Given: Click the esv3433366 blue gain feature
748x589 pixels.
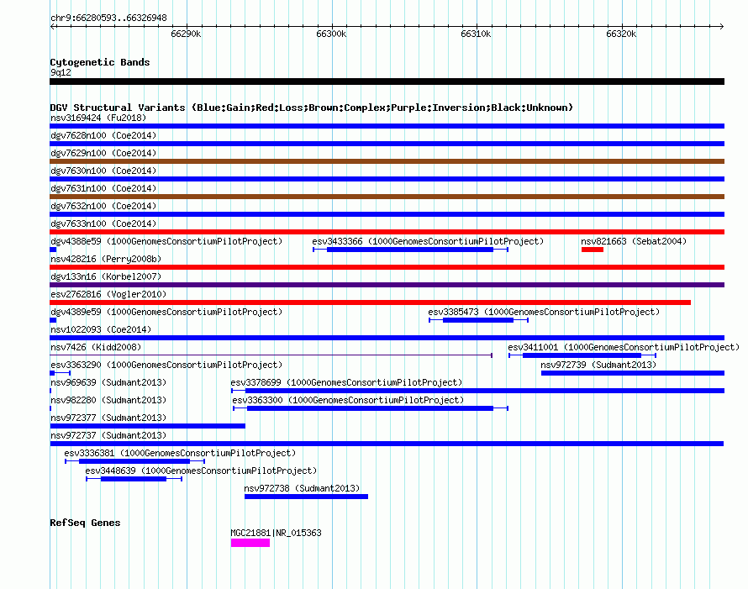Looking at the screenshot, I should coord(410,250).
